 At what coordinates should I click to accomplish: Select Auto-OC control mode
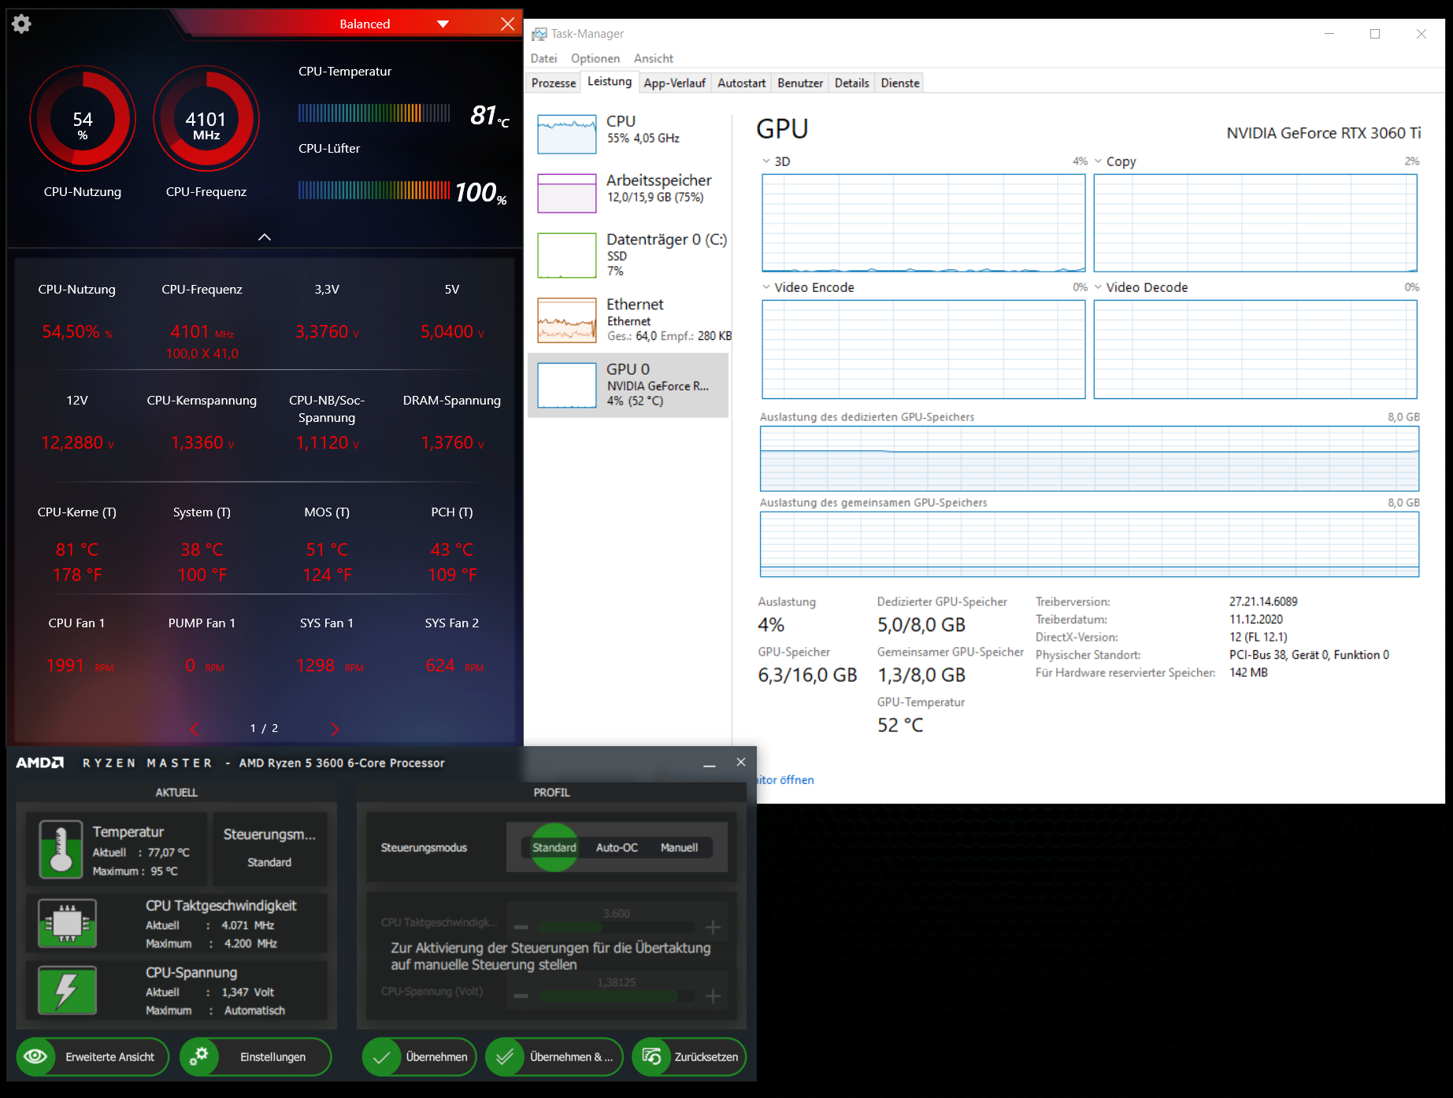[x=617, y=848]
